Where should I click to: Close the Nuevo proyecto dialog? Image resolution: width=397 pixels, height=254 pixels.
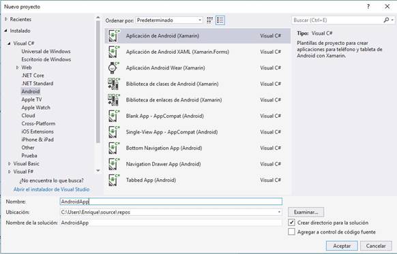(x=387, y=7)
